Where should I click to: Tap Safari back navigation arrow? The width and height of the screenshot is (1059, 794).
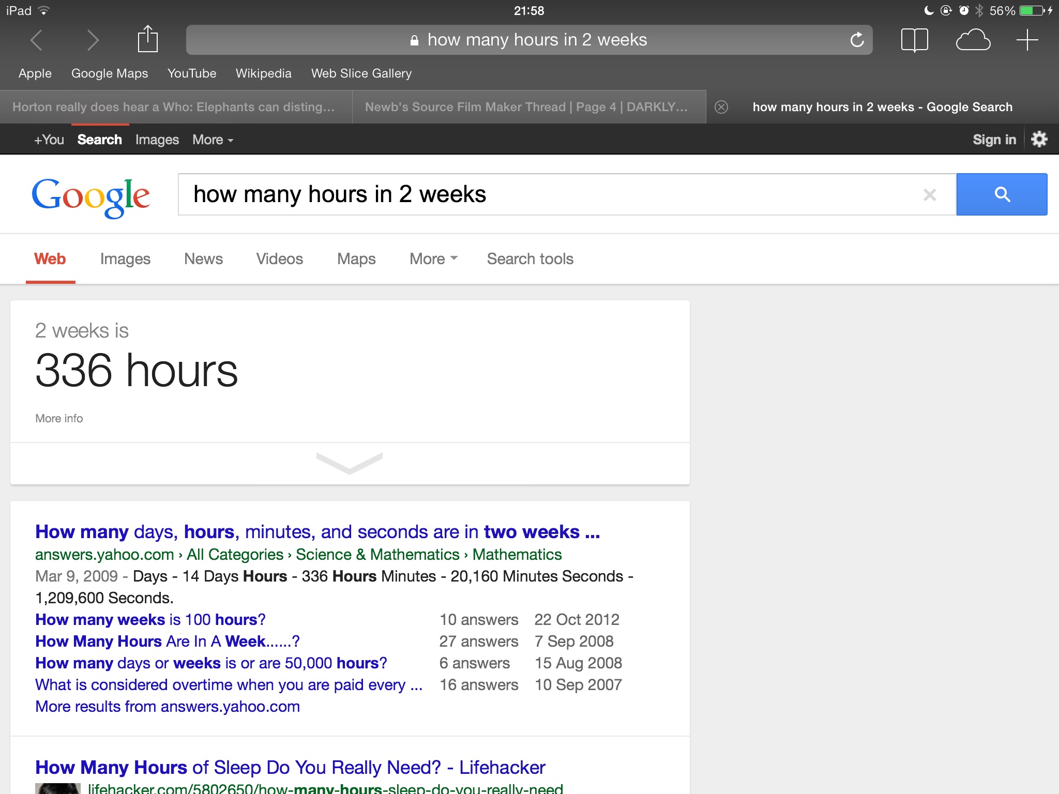coord(36,40)
